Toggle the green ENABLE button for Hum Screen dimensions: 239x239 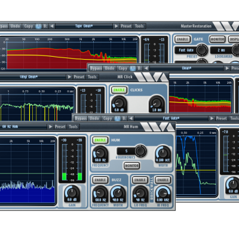tap(100, 140)
